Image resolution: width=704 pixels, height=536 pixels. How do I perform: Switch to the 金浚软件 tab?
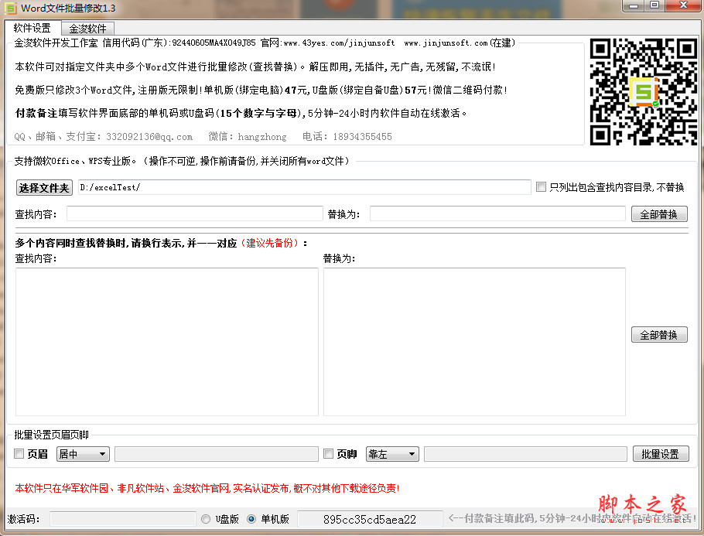tap(87, 27)
